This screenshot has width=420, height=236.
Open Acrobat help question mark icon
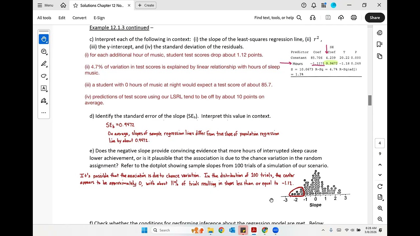[304, 5]
